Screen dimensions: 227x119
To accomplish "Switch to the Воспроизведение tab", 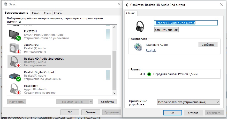I will point(17,13).
